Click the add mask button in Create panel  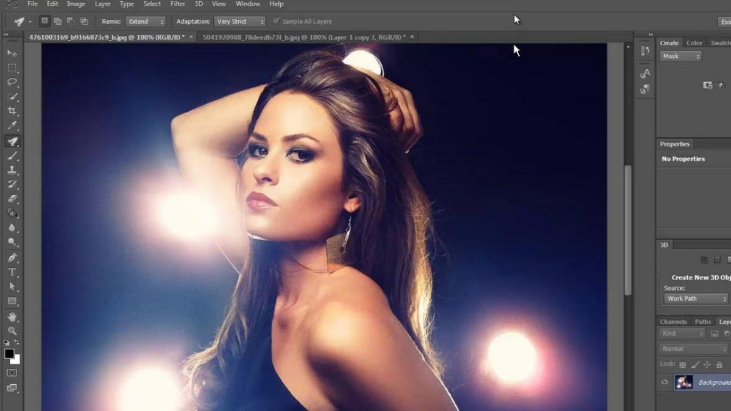[707, 85]
